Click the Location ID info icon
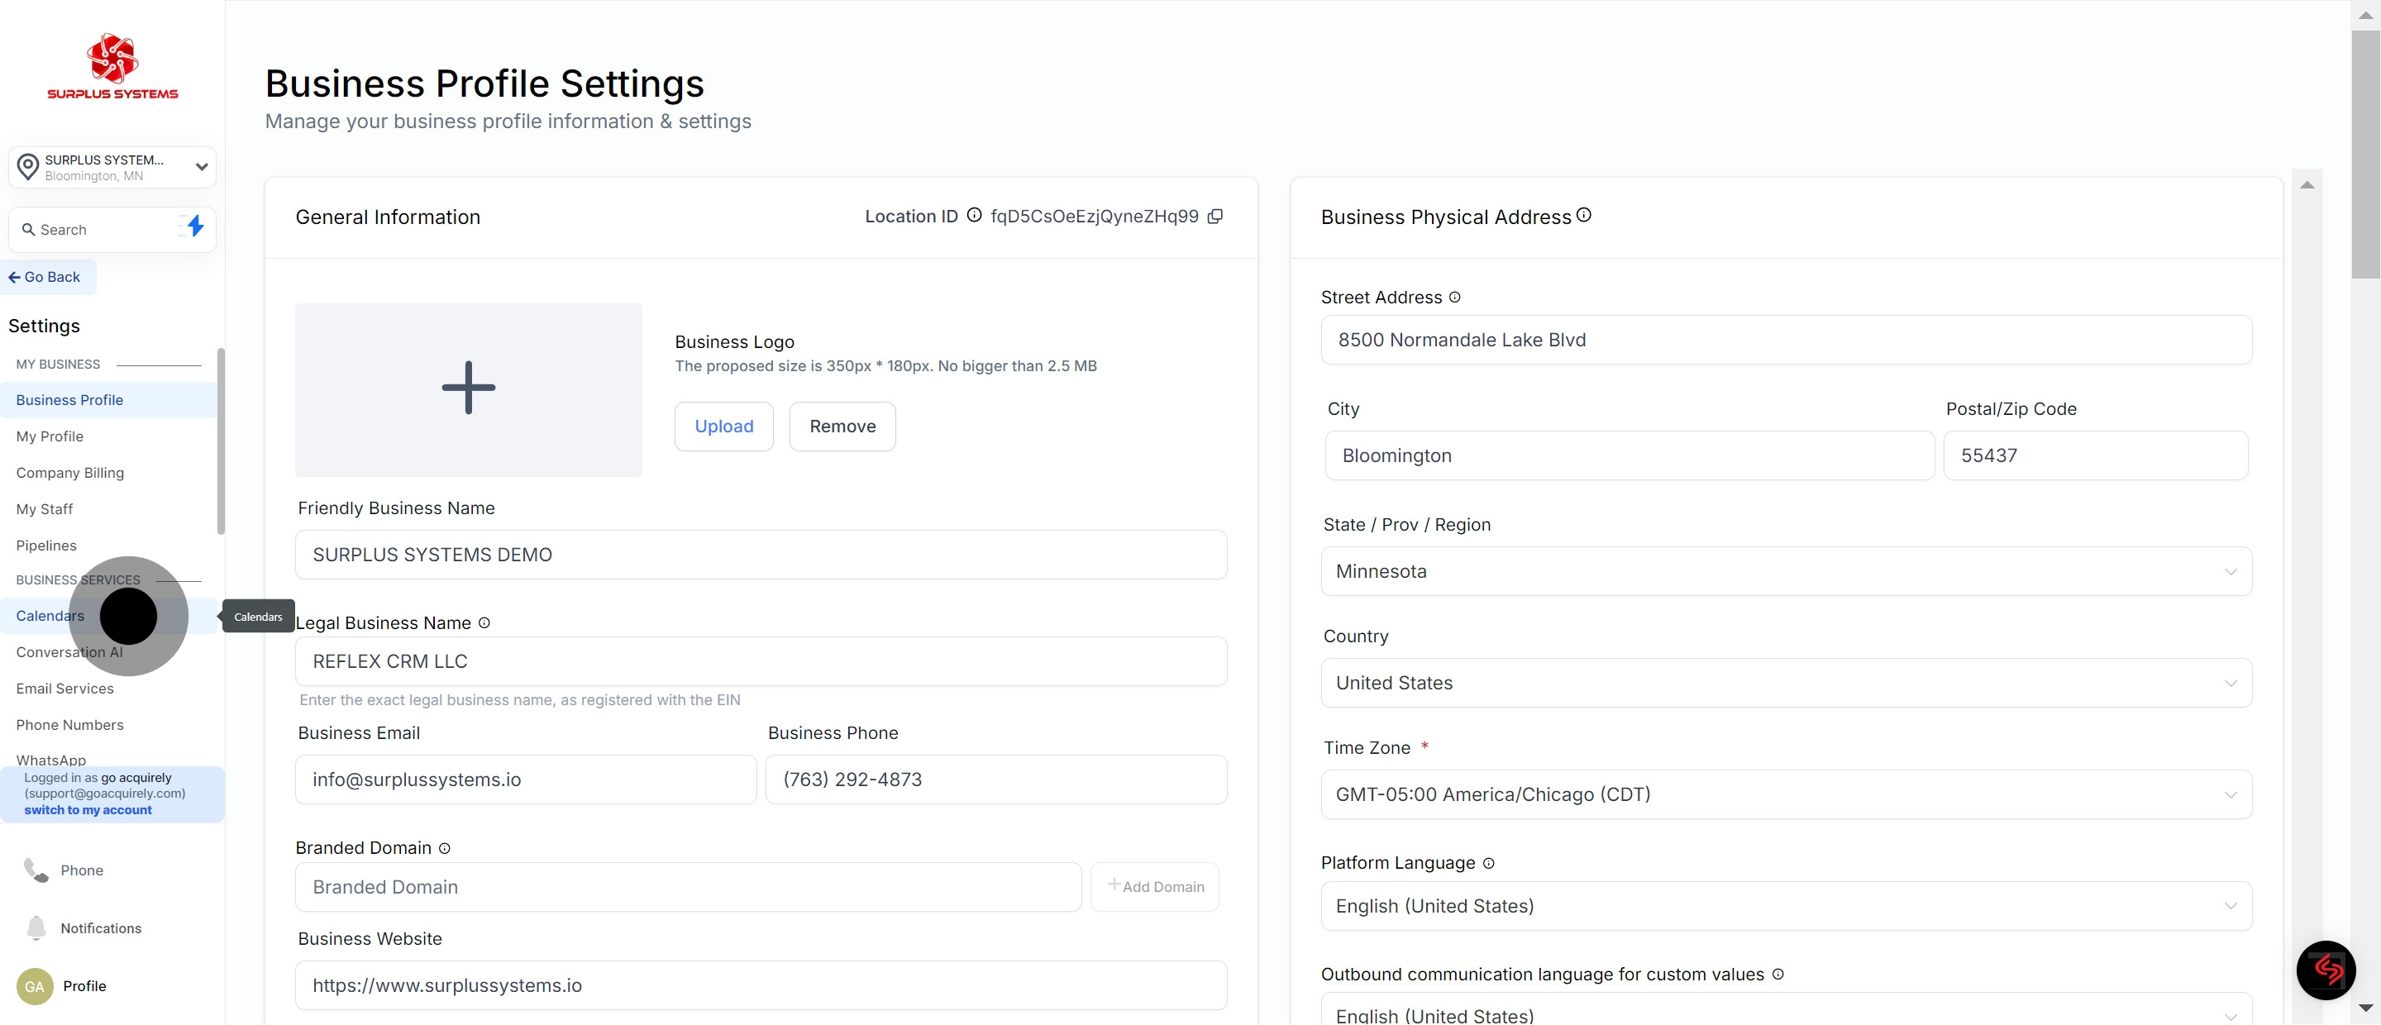Screen dimensions: 2381x1025 point(974,216)
